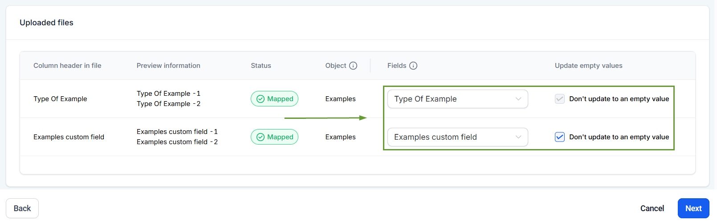The height and width of the screenshot is (224, 717).
Task: Go back with the Back button
Action: 22,208
